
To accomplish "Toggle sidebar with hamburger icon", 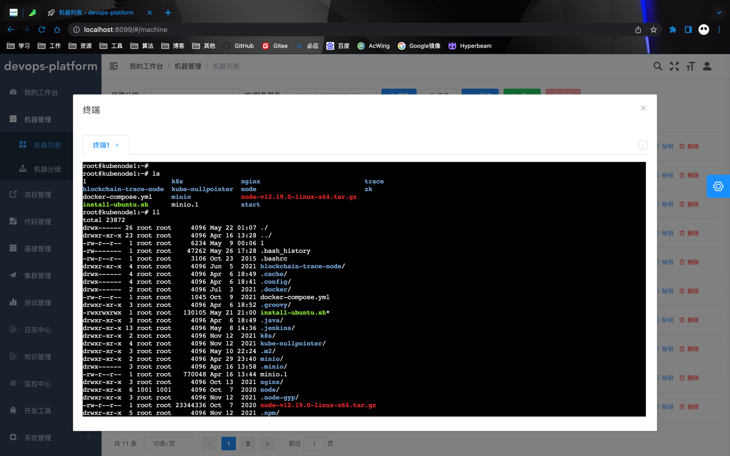I will pyautogui.click(x=113, y=66).
